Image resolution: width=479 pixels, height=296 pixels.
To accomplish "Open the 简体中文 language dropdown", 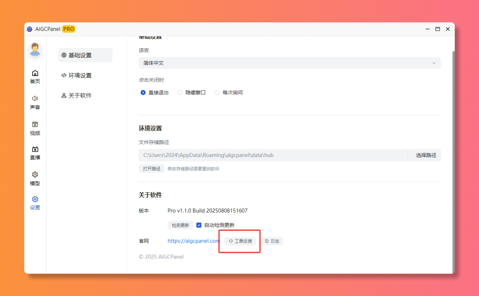I will pyautogui.click(x=290, y=63).
